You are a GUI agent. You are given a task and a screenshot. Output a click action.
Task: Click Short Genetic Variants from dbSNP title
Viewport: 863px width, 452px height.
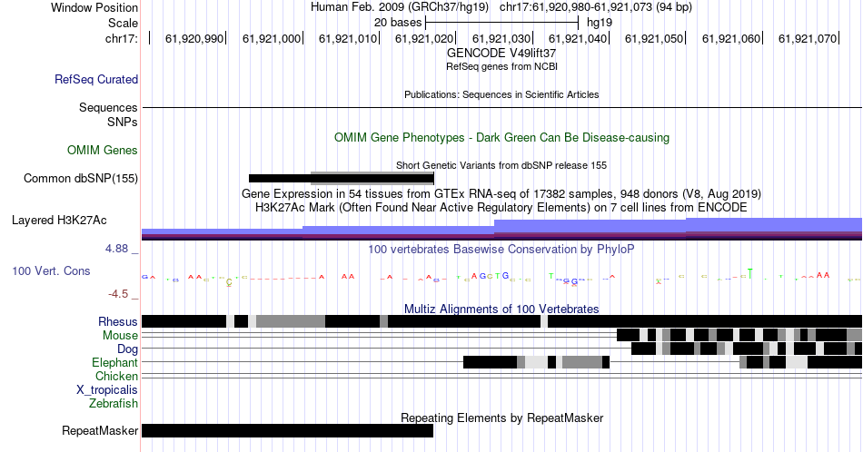click(501, 165)
